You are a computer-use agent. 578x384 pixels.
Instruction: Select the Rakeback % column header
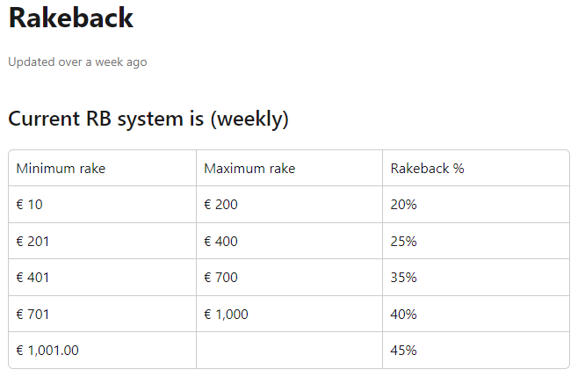click(x=476, y=168)
